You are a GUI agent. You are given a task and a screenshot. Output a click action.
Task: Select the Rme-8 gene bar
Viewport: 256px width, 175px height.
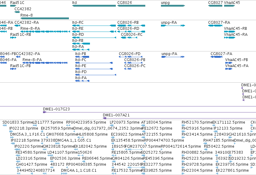pyautogui.click(x=45, y=18)
